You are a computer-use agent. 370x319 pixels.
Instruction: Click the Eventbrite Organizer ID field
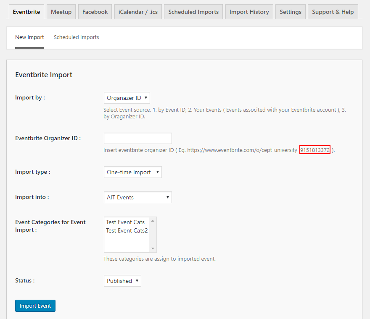click(137, 138)
